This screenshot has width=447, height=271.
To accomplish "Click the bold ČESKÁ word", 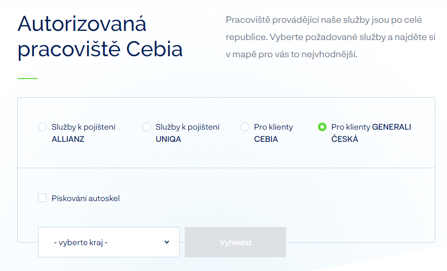I will tap(345, 139).
